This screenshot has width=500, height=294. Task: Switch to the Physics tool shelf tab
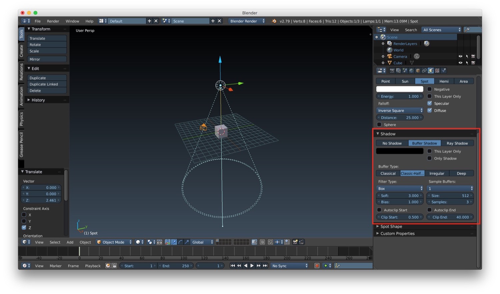21,119
